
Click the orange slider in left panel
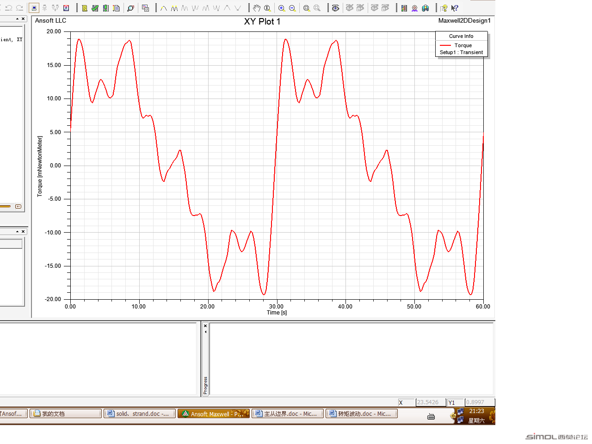coord(6,206)
